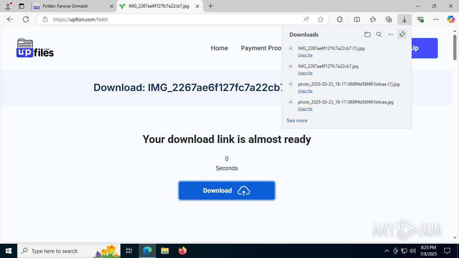This screenshot has width=459, height=258.
Task: Search downloads with magnifier icon
Action: (379, 34)
